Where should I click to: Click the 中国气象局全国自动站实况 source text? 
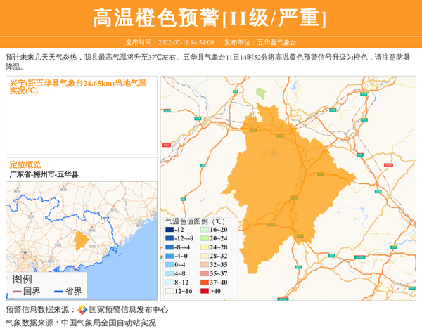click(x=108, y=323)
